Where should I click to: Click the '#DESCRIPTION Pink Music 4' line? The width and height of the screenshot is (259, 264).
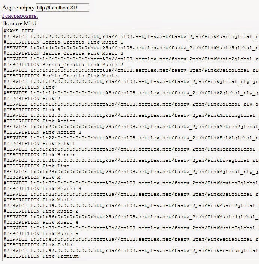tap(41, 223)
